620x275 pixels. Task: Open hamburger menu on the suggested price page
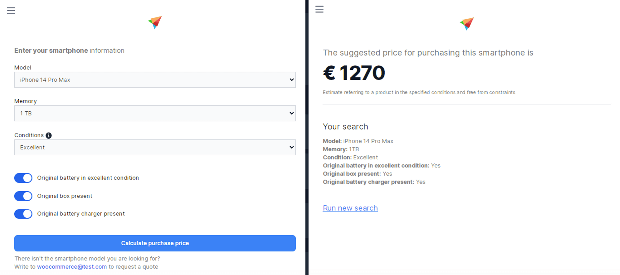[319, 9]
